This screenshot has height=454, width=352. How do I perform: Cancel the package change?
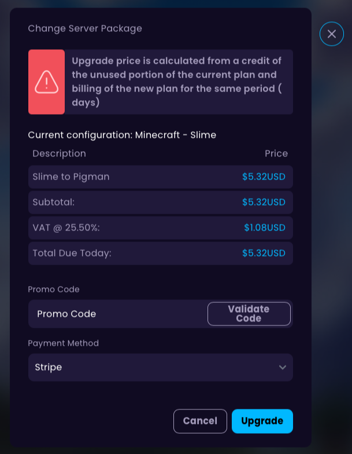200,421
